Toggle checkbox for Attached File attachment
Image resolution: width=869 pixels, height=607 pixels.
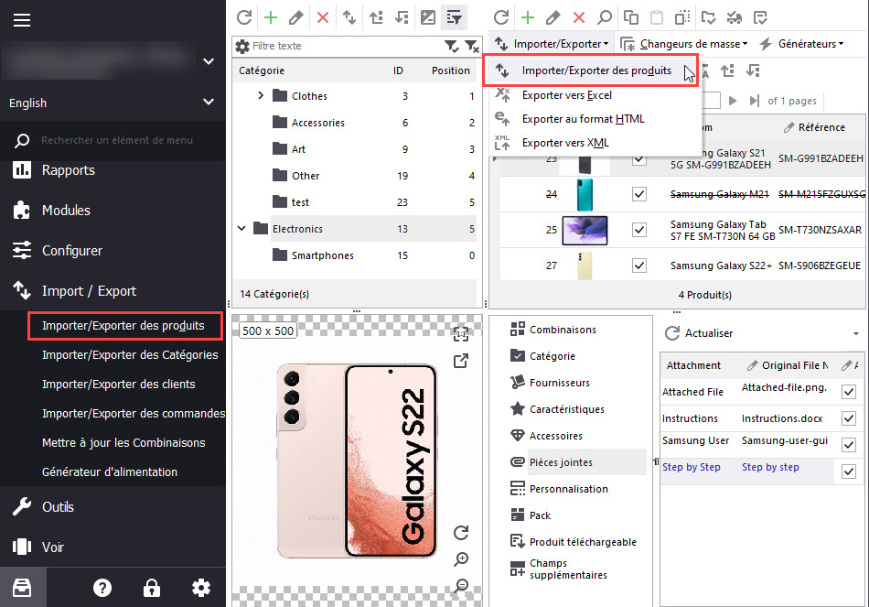point(849,392)
